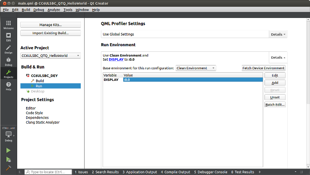The image size is (310, 175).
Task: Open Clang Static Analyzer settings
Action: [x=43, y=122]
